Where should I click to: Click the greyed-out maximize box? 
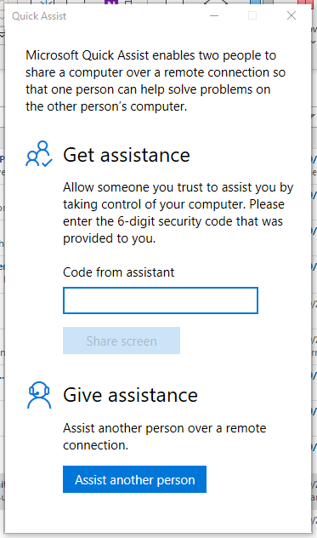(252, 15)
